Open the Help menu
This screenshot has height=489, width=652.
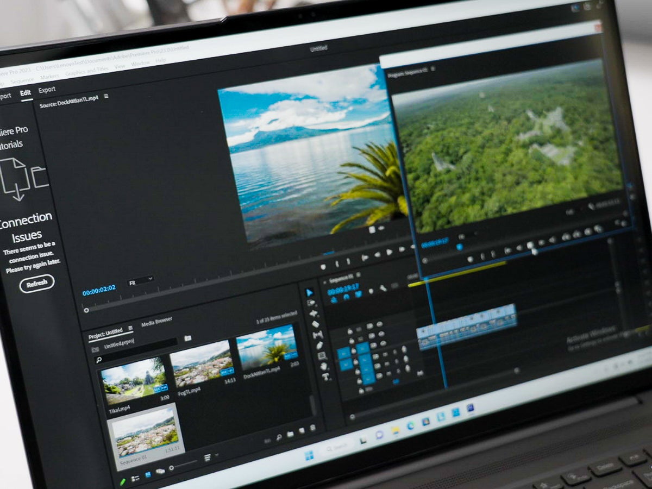tap(161, 61)
